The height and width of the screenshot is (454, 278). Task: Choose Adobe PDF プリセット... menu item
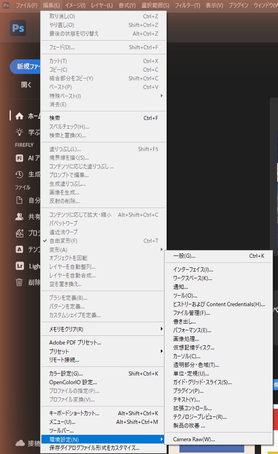[103, 343]
